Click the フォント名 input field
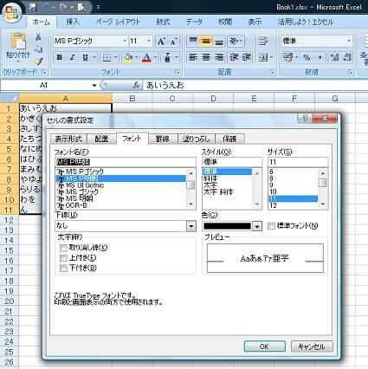 point(125,162)
